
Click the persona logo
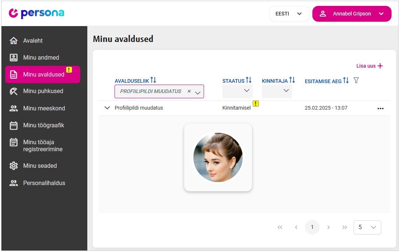click(36, 14)
